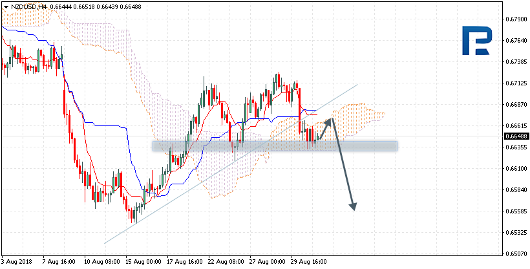Click the 0.66870 price axis label
Viewport: 530px width, 269px height.
pos(515,104)
